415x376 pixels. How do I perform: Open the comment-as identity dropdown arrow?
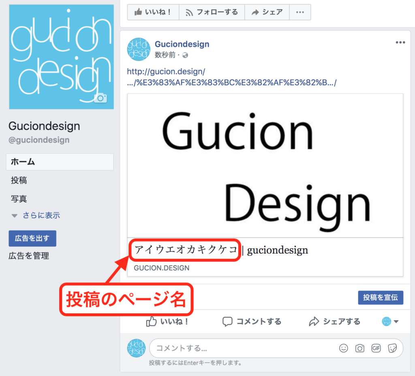(x=396, y=322)
